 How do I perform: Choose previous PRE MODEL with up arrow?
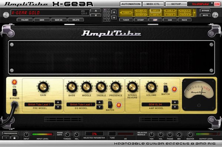(x=58, y=102)
